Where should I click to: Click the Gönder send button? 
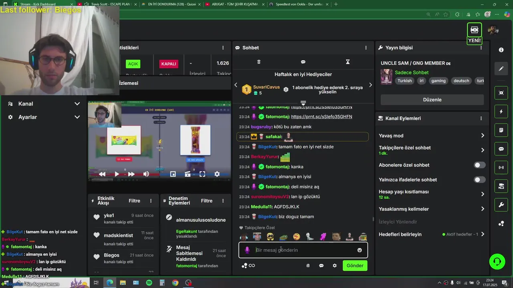click(x=355, y=266)
